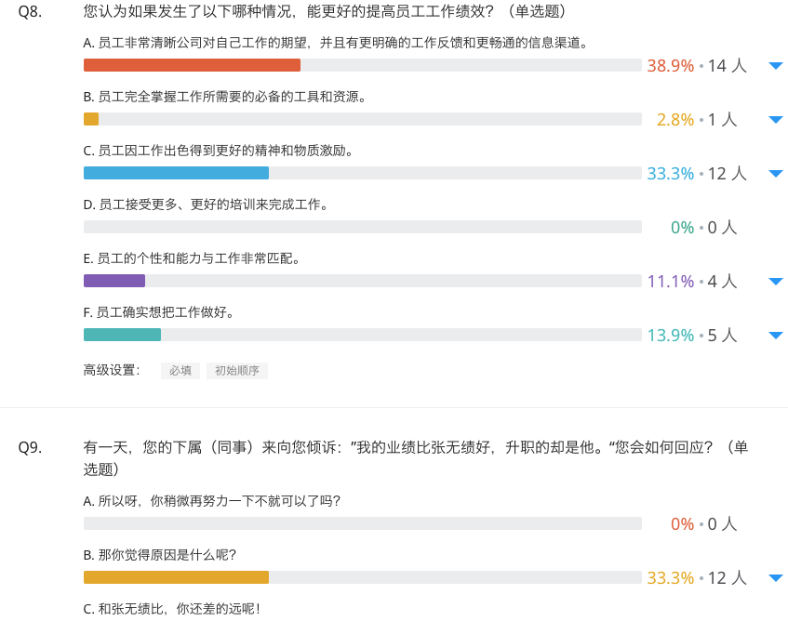Click the Q8 question title text

[x=324, y=11]
